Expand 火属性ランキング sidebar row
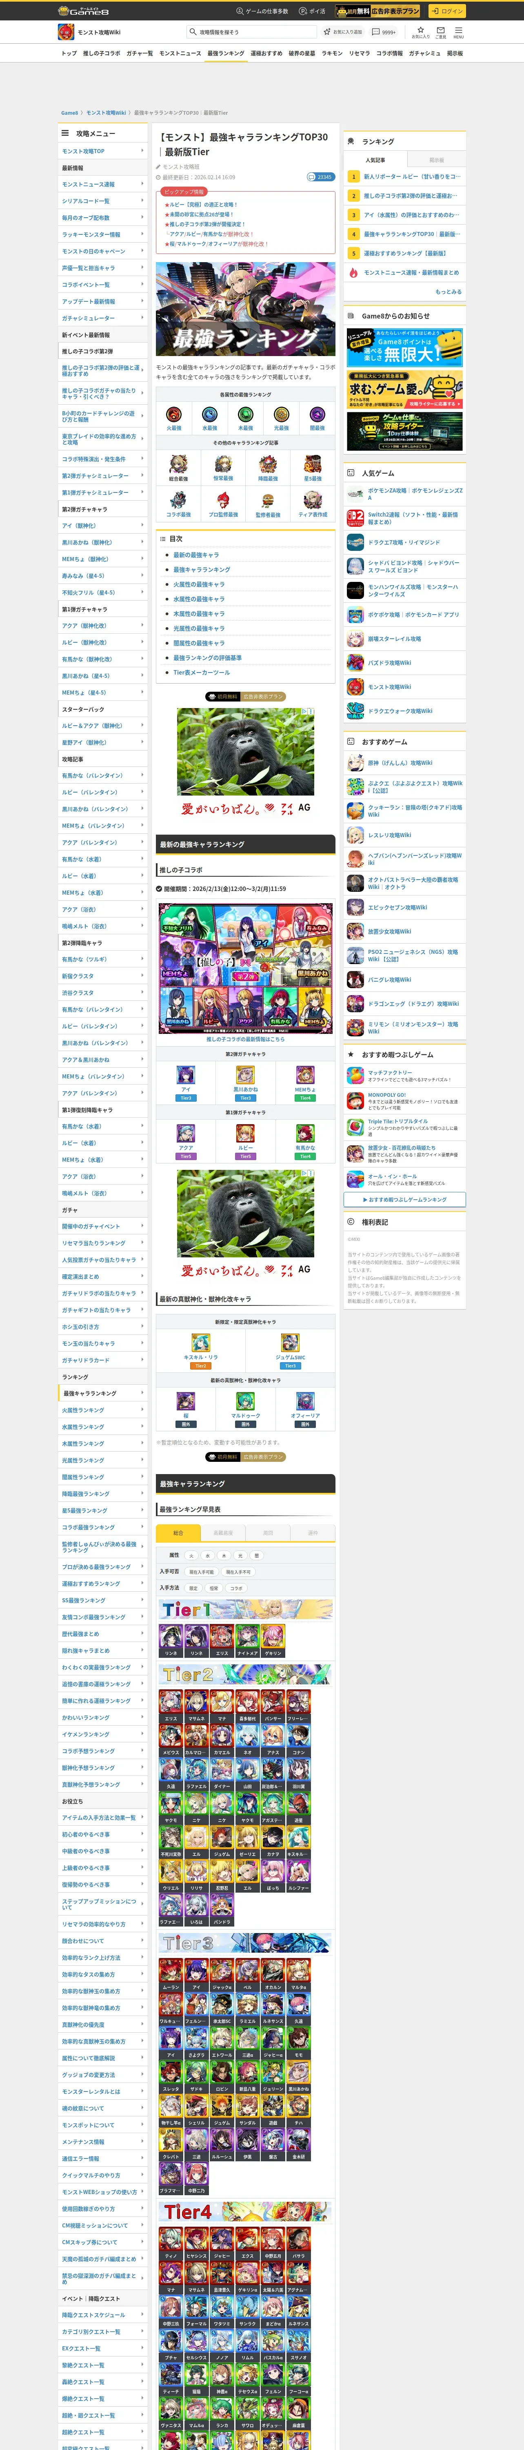Image resolution: width=524 pixels, height=2450 pixels. tap(103, 1410)
